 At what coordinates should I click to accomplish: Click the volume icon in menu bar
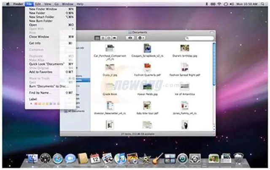(x=232, y=4)
